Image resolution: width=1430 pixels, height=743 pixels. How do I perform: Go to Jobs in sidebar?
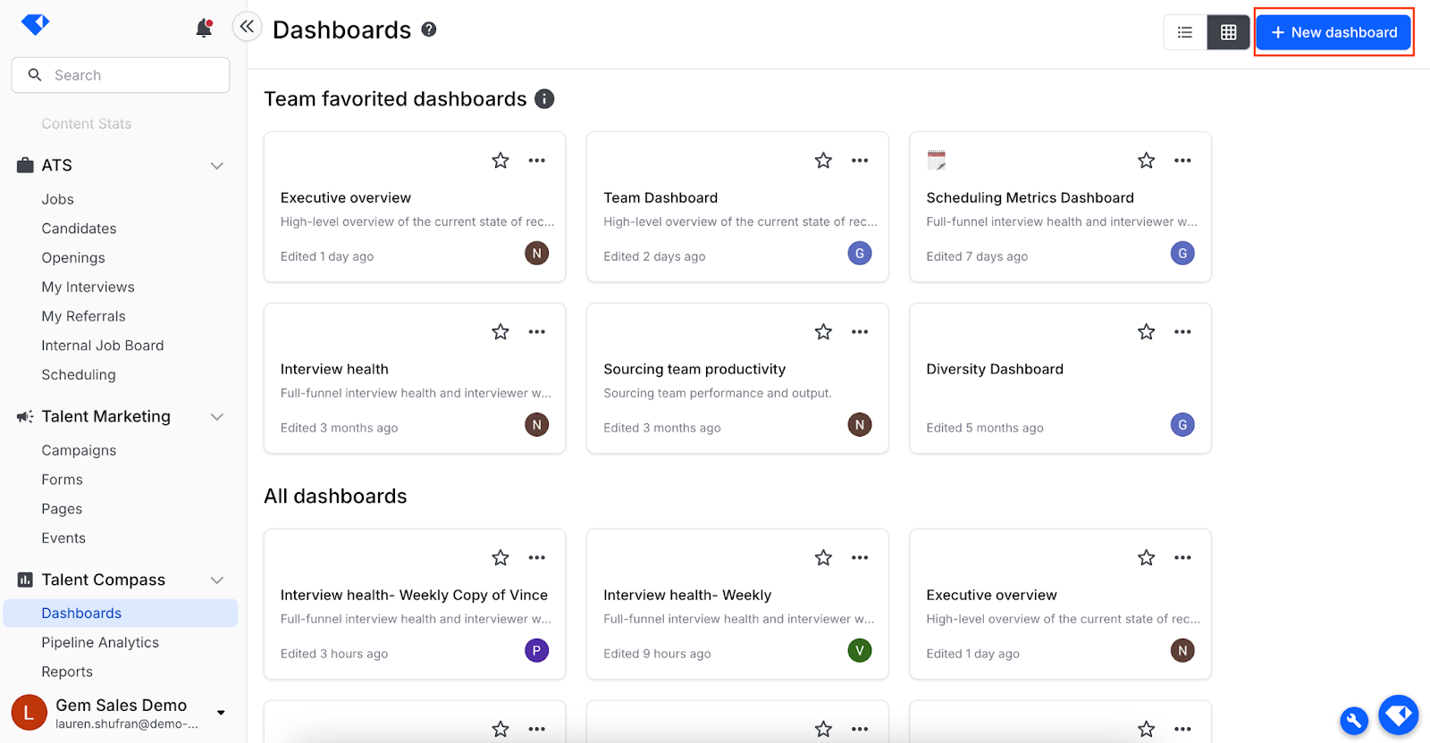pos(57,199)
